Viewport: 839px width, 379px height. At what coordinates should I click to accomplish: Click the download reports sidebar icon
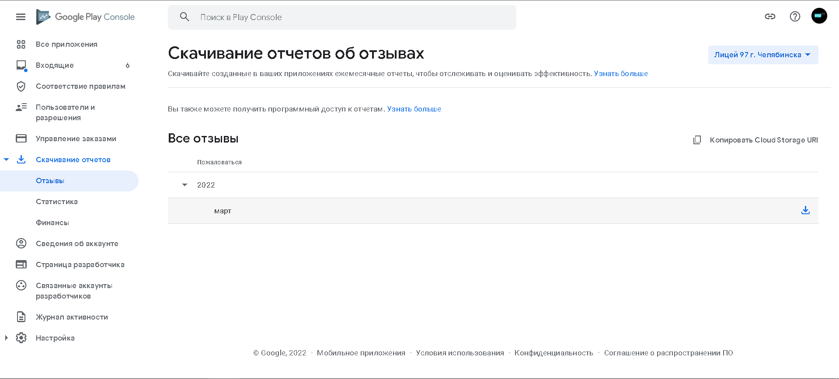tap(21, 160)
